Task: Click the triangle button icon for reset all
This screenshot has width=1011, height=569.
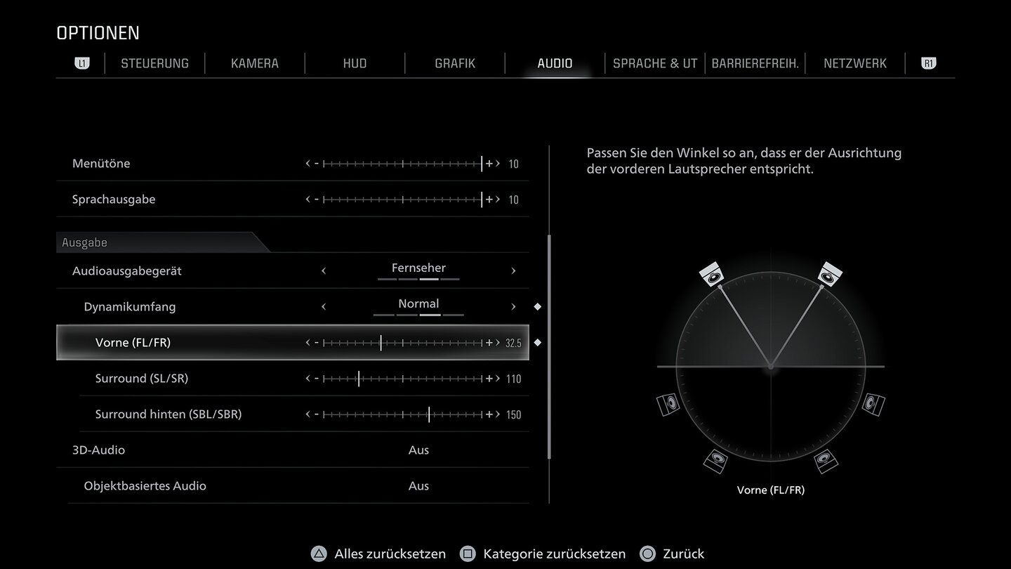Action: tap(319, 554)
